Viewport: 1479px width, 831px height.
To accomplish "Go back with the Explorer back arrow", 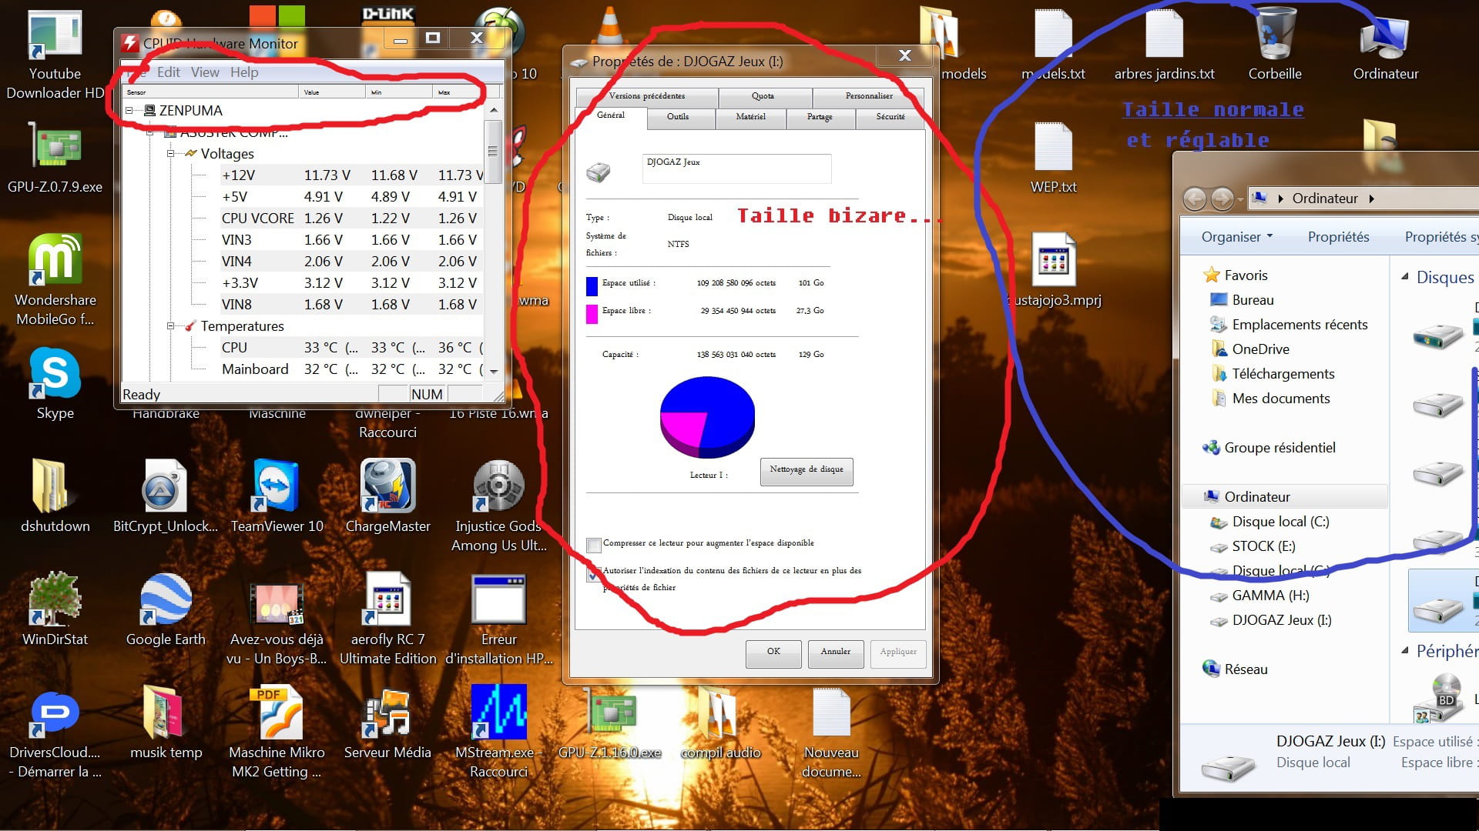I will pos(1195,199).
